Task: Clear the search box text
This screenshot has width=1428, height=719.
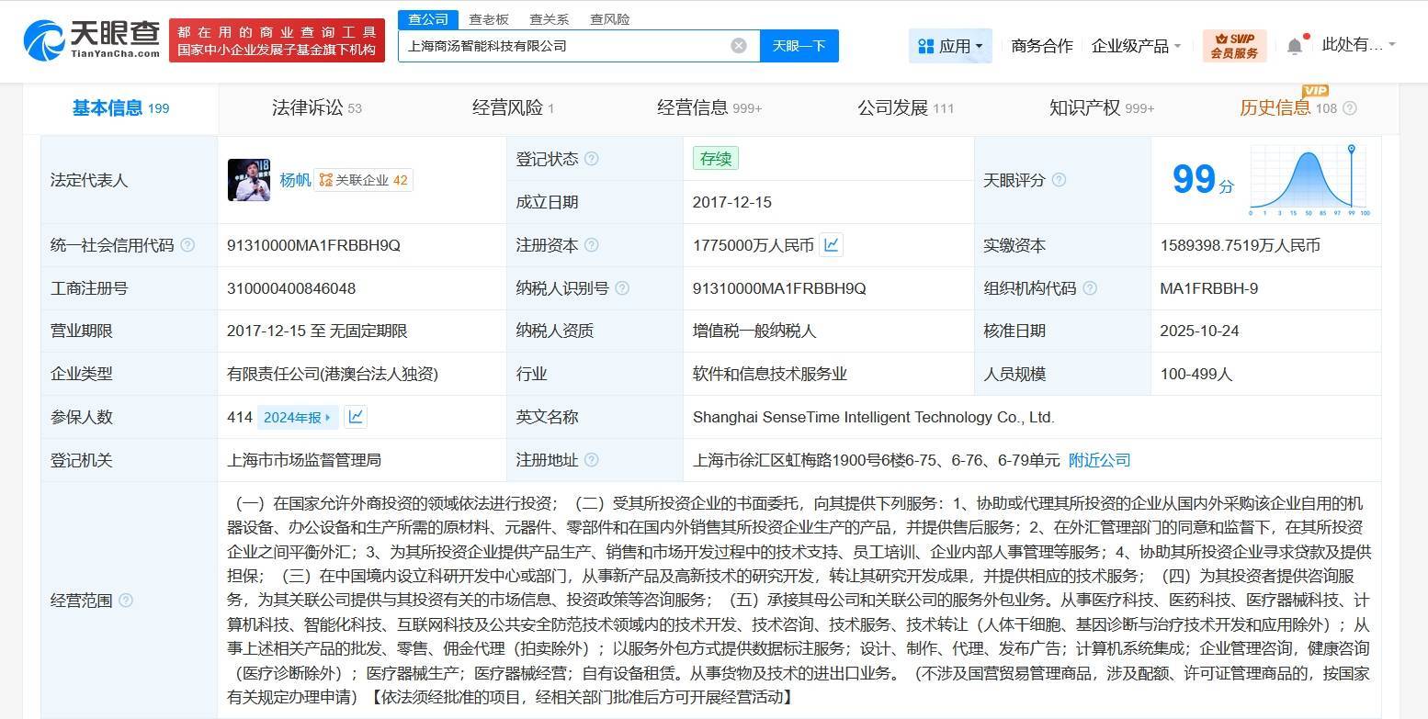Action: [x=739, y=46]
